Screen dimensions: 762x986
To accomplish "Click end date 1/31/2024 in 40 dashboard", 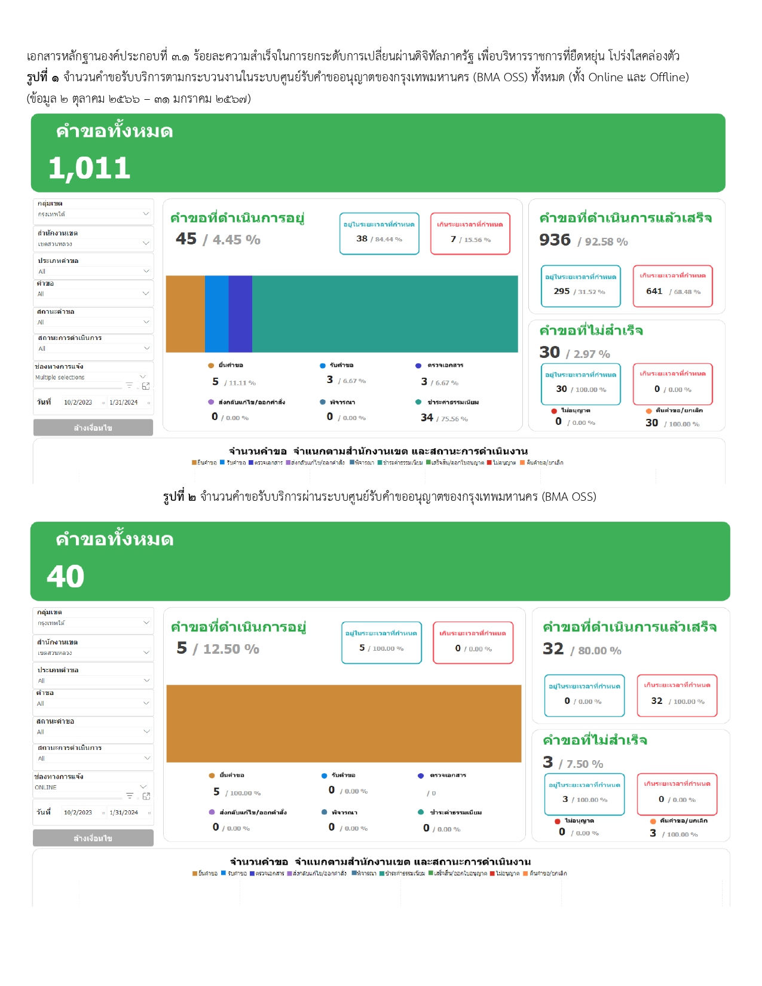I will pos(124,813).
